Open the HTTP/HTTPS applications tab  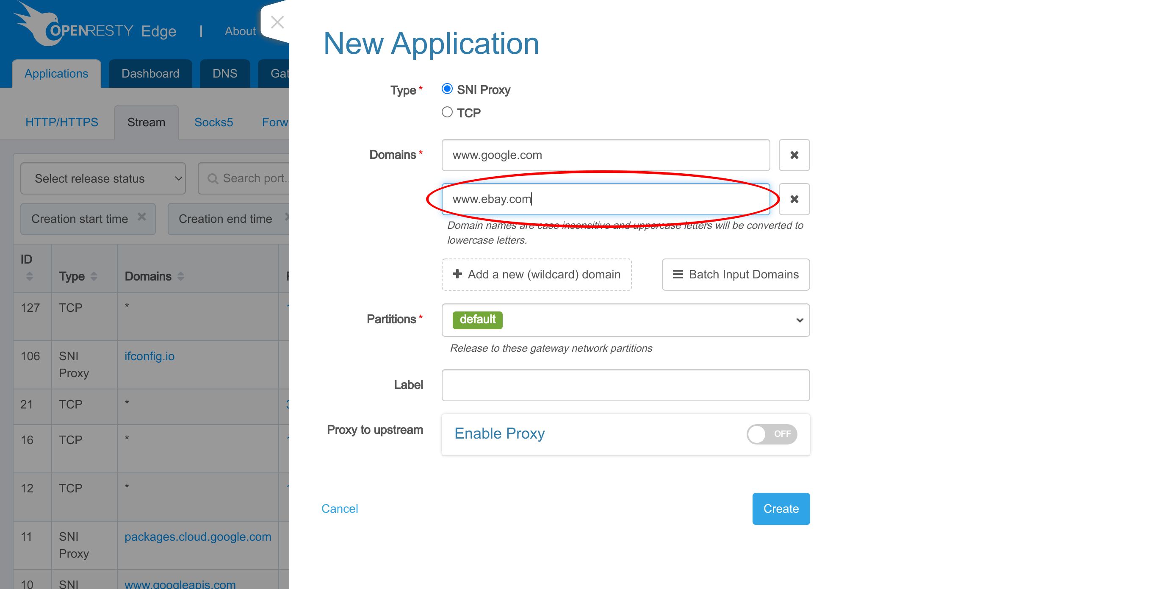61,122
